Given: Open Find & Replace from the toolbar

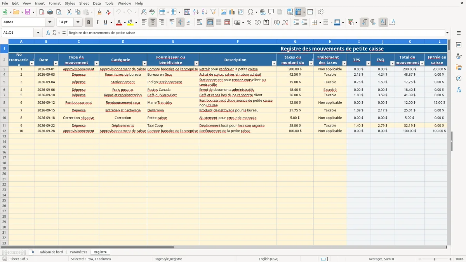Looking at the screenshot, I should click(144, 12).
